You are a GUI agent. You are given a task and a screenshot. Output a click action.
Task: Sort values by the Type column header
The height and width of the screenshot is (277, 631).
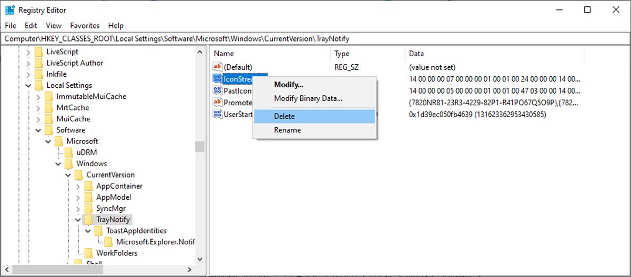(342, 54)
